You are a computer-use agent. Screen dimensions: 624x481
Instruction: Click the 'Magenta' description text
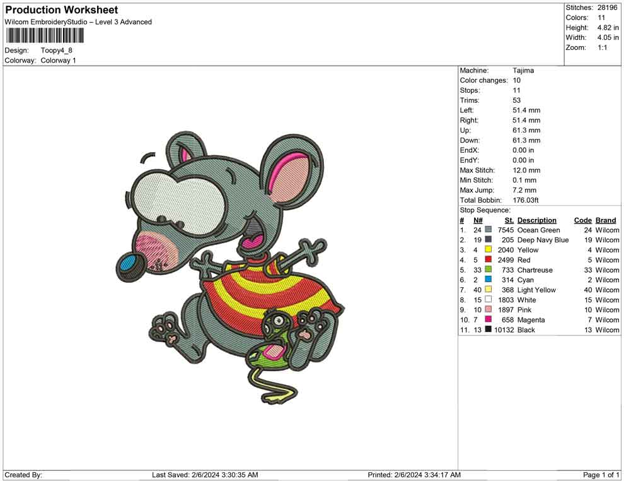coord(531,319)
